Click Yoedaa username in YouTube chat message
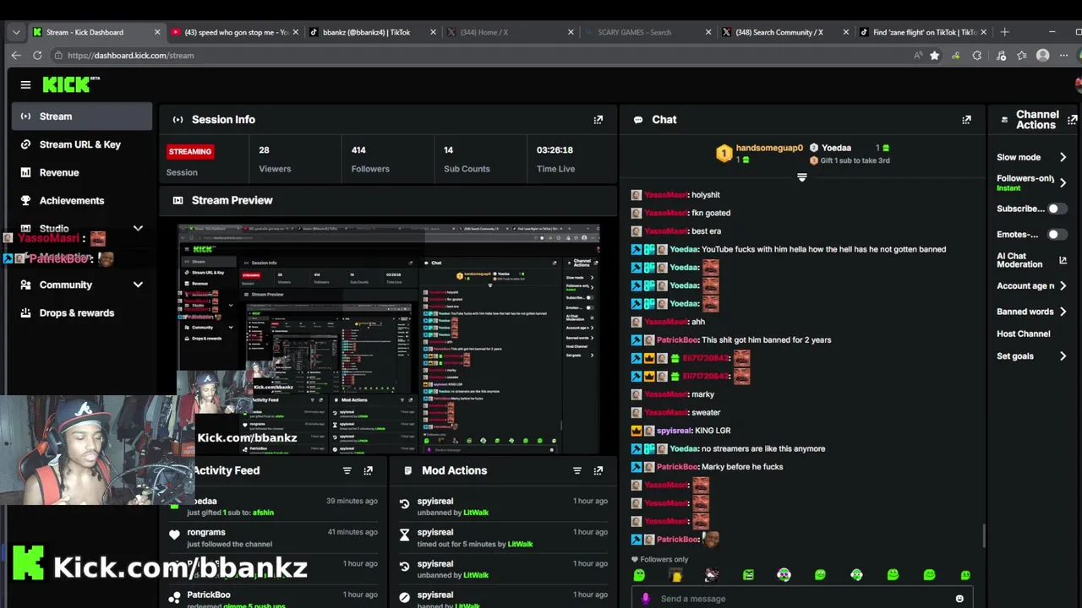Screen dimensions: 1082x608 pyautogui.click(x=685, y=249)
